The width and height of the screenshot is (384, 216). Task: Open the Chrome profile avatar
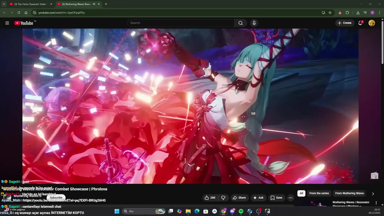point(372,13)
